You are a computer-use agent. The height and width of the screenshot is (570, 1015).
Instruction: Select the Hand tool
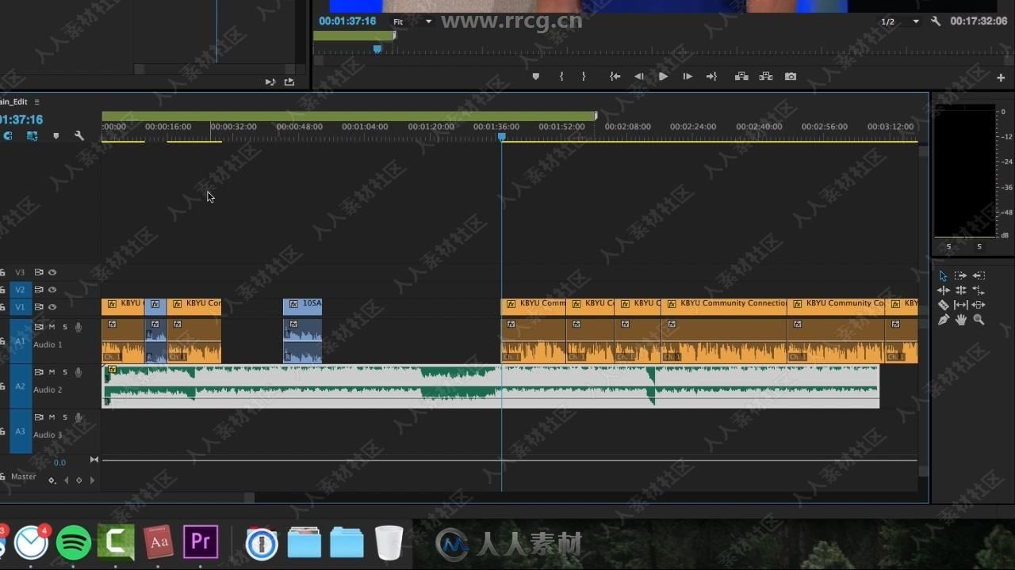(x=960, y=320)
